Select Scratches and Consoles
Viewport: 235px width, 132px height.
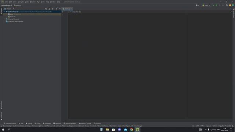[x=14, y=22]
